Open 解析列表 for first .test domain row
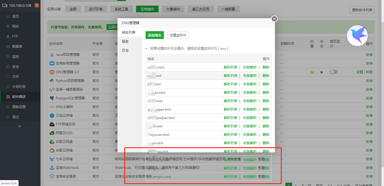 click(231, 67)
